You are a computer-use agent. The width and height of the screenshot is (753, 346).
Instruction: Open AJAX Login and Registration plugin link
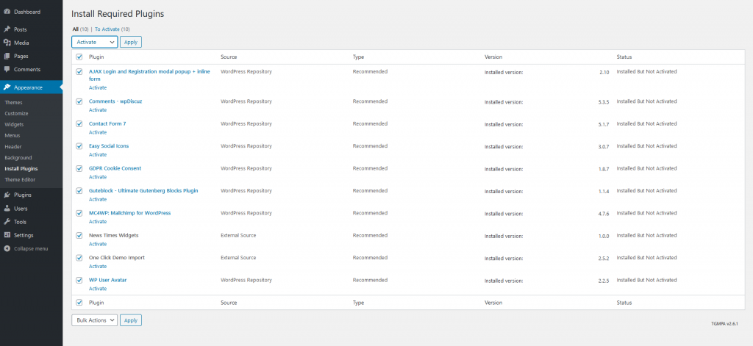tap(149, 75)
